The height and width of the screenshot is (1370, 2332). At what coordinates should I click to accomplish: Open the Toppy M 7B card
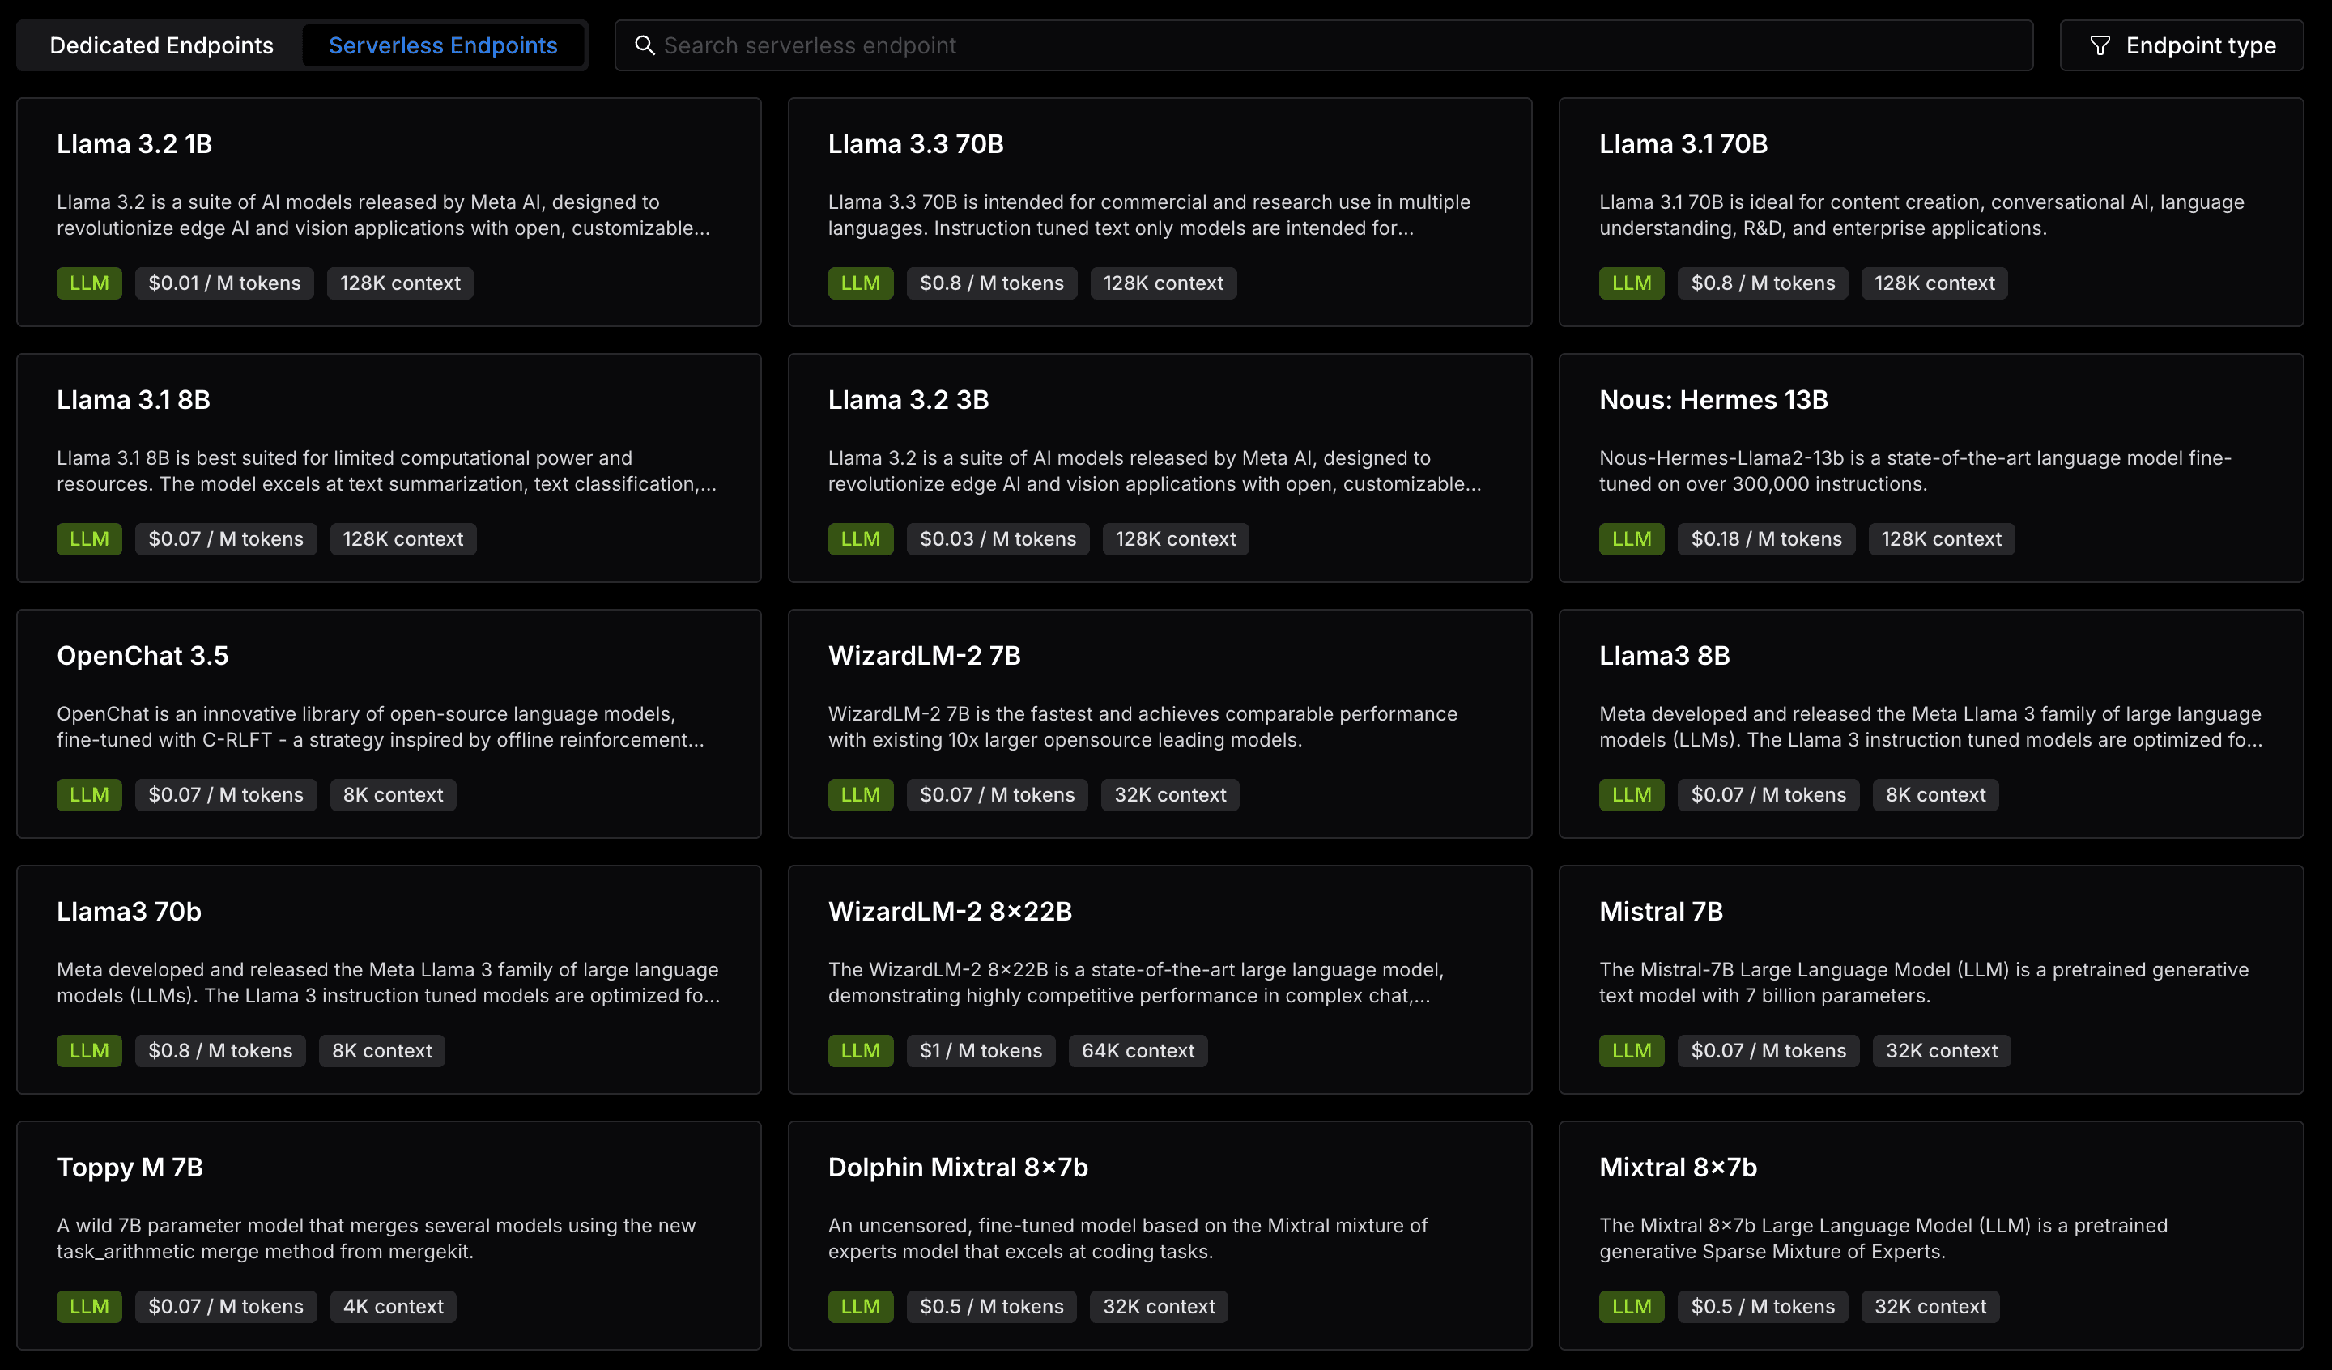pos(389,1236)
